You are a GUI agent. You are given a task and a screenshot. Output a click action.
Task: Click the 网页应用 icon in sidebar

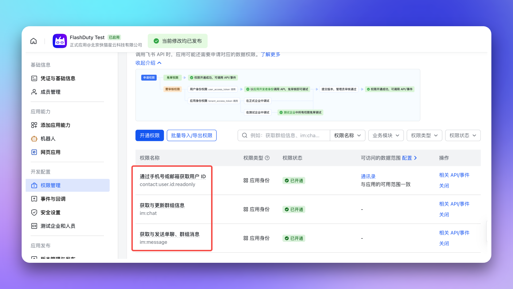[x=34, y=152]
